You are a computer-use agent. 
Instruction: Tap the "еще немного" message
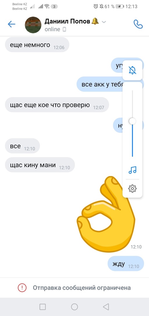[37, 44]
